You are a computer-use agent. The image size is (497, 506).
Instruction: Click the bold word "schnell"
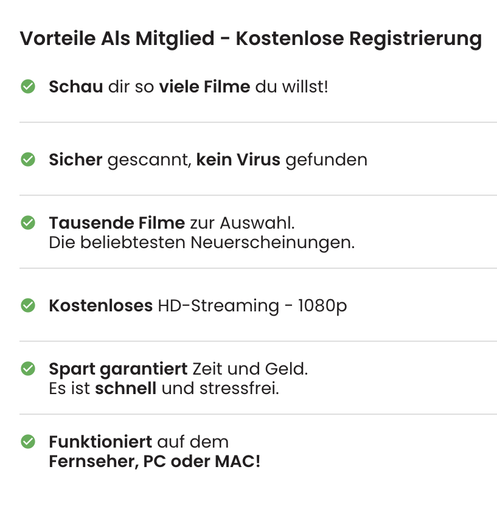click(125, 388)
